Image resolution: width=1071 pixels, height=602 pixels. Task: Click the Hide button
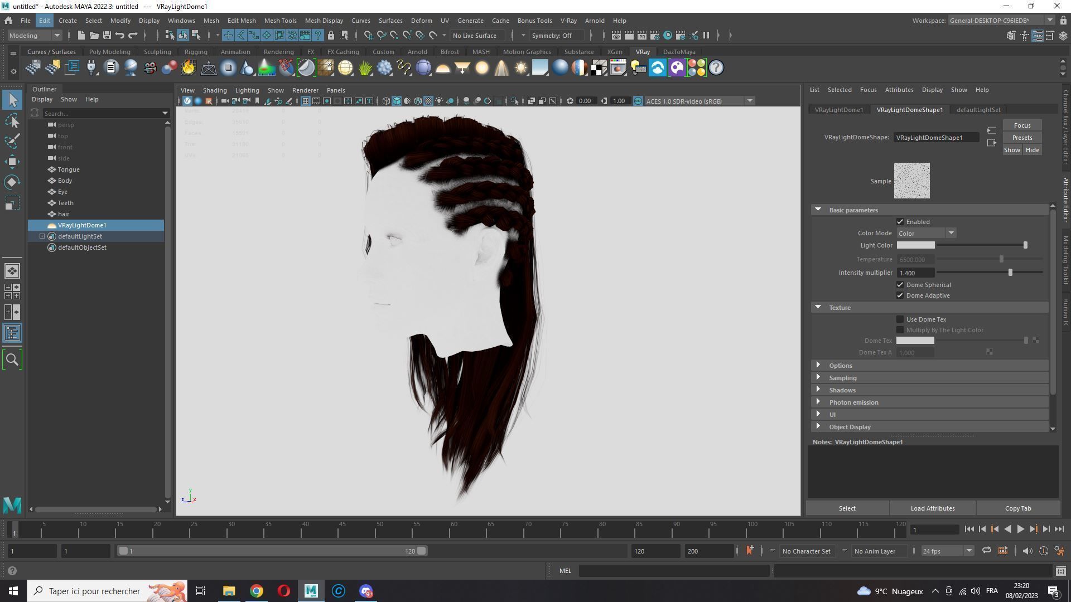tap(1032, 150)
